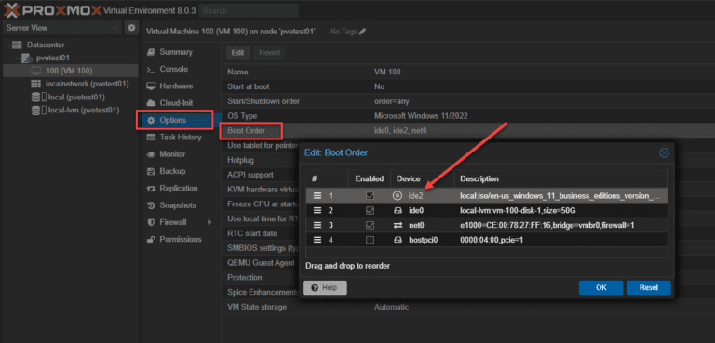
Task: Switch to the Snapshots tab
Action: (x=178, y=205)
